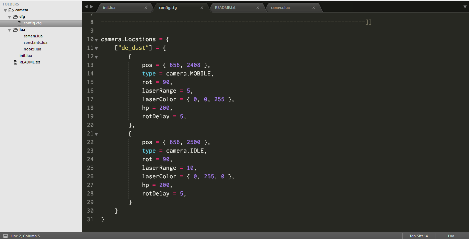Fold the code block at line 10

click(x=96, y=40)
